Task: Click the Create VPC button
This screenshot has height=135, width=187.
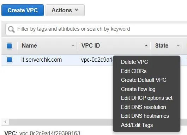Action: 23,10
